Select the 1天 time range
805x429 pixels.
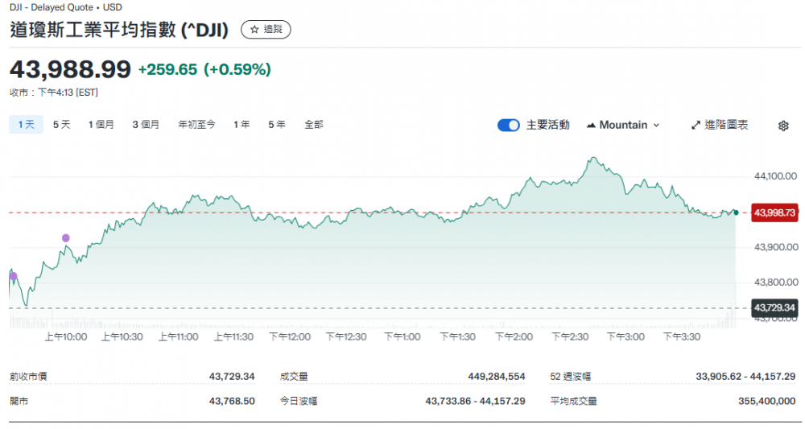tap(25, 125)
